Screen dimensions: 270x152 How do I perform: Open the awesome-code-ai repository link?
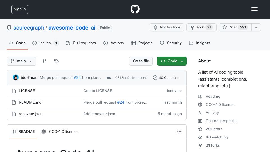coord(72,28)
